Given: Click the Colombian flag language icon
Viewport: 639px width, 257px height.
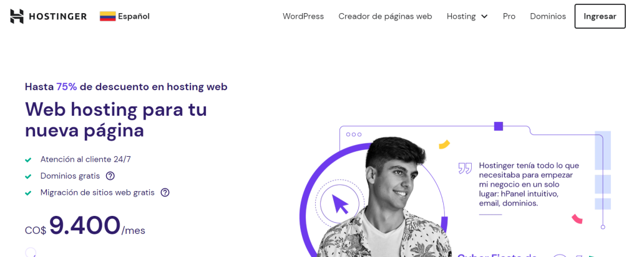Looking at the screenshot, I should 107,16.
